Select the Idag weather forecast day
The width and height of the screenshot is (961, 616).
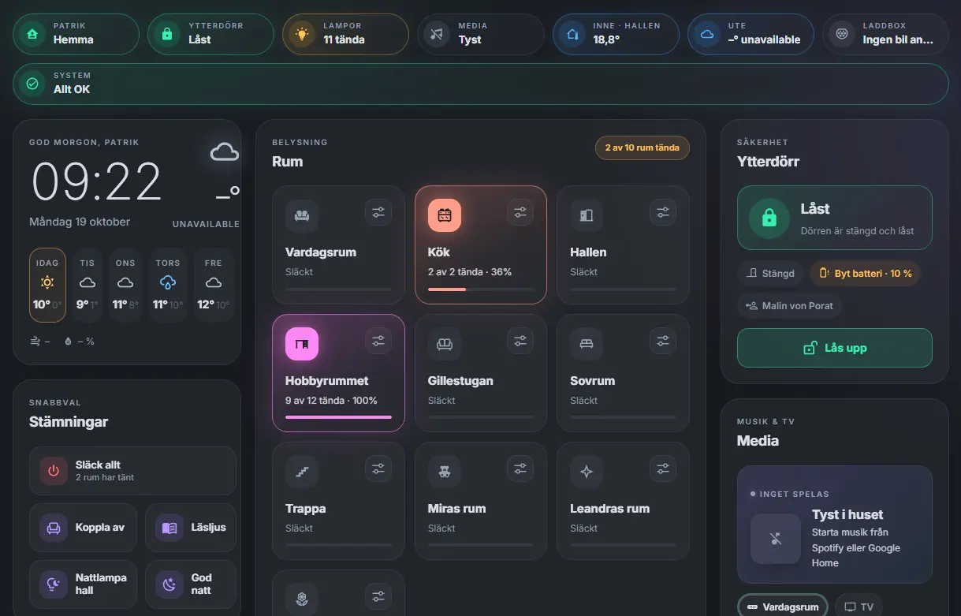[x=47, y=285]
